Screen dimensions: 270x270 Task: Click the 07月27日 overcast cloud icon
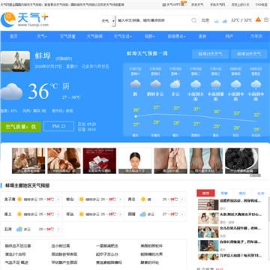click(x=136, y=84)
